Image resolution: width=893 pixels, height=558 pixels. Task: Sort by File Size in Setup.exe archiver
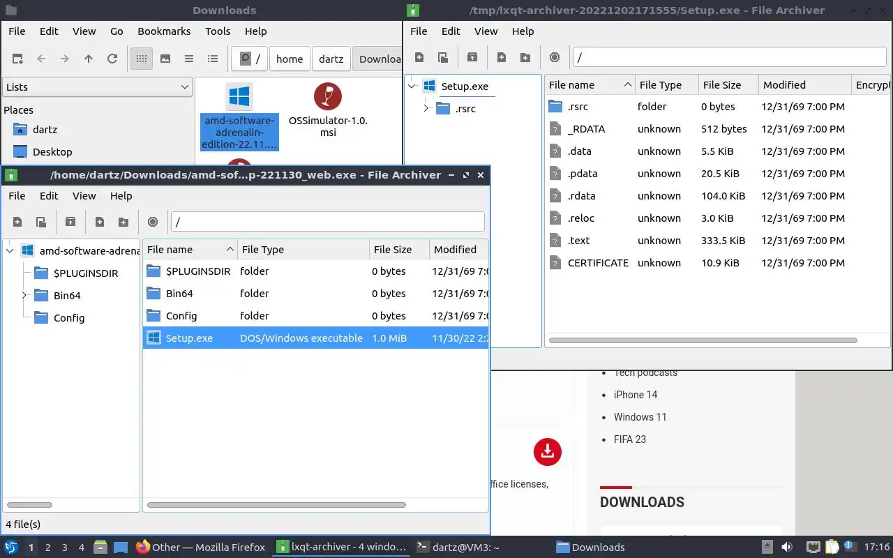(728, 85)
